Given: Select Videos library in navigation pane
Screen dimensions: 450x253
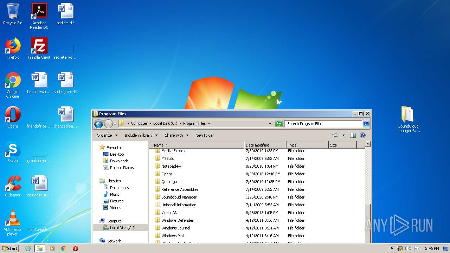Looking at the screenshot, I should pyautogui.click(x=115, y=208).
